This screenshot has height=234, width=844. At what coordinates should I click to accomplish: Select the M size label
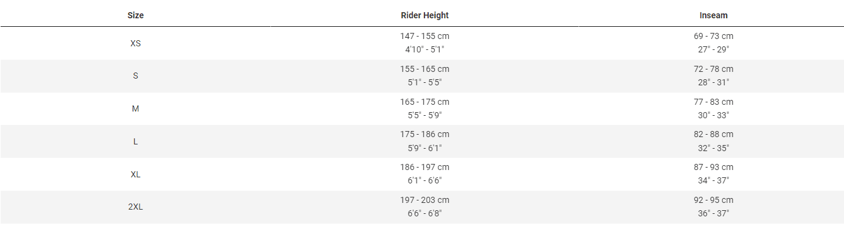pyautogui.click(x=135, y=108)
